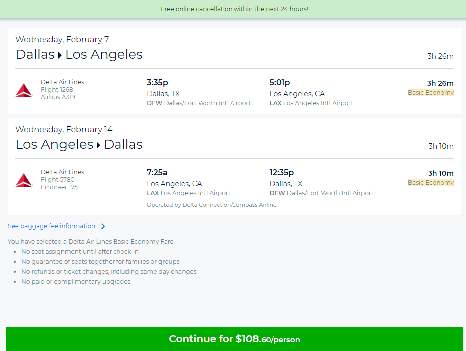Click Flight 1268 Airbus A319 details
The image size is (466, 351).
coord(62,90)
